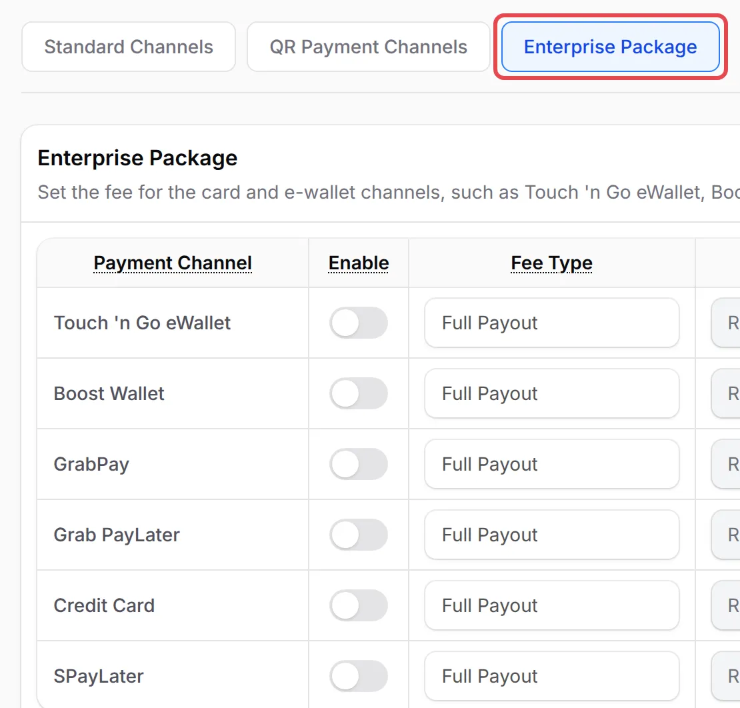Image resolution: width=740 pixels, height=708 pixels.
Task: Focus the GrabPay fee amount field
Action: point(726,464)
